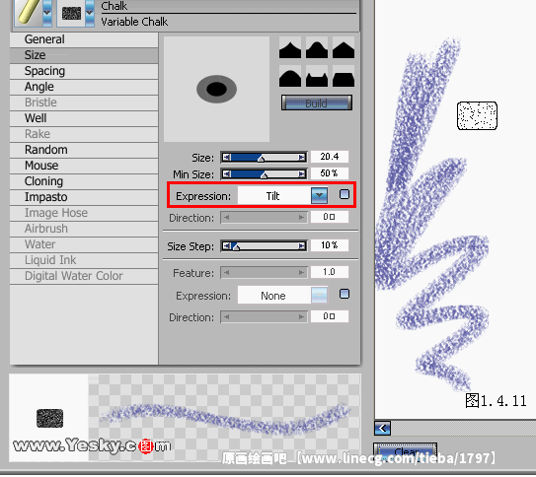Open the Spacing settings section
Screen dimensions: 536x477
pyautogui.click(x=84, y=71)
